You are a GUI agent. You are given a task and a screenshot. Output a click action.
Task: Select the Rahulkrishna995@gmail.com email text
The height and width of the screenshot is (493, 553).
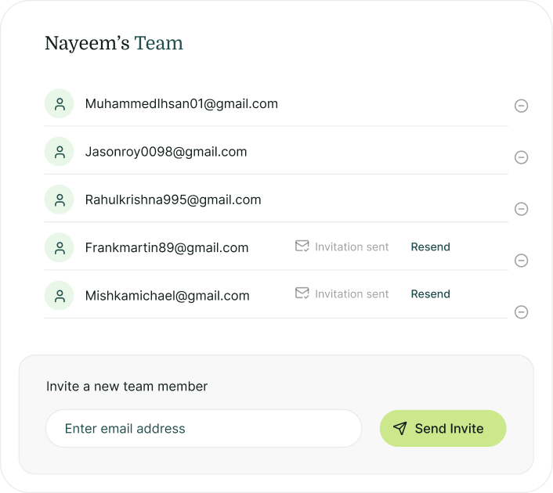pyautogui.click(x=173, y=200)
